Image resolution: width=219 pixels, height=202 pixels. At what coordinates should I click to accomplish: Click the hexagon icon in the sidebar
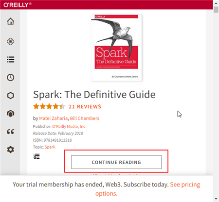[11, 96]
